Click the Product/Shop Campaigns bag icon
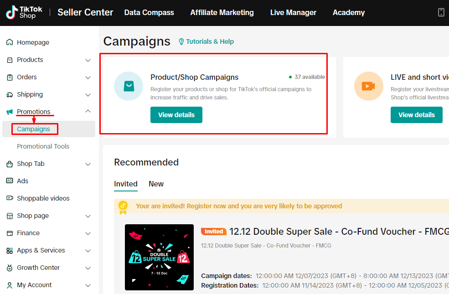The image size is (449, 294). [129, 86]
